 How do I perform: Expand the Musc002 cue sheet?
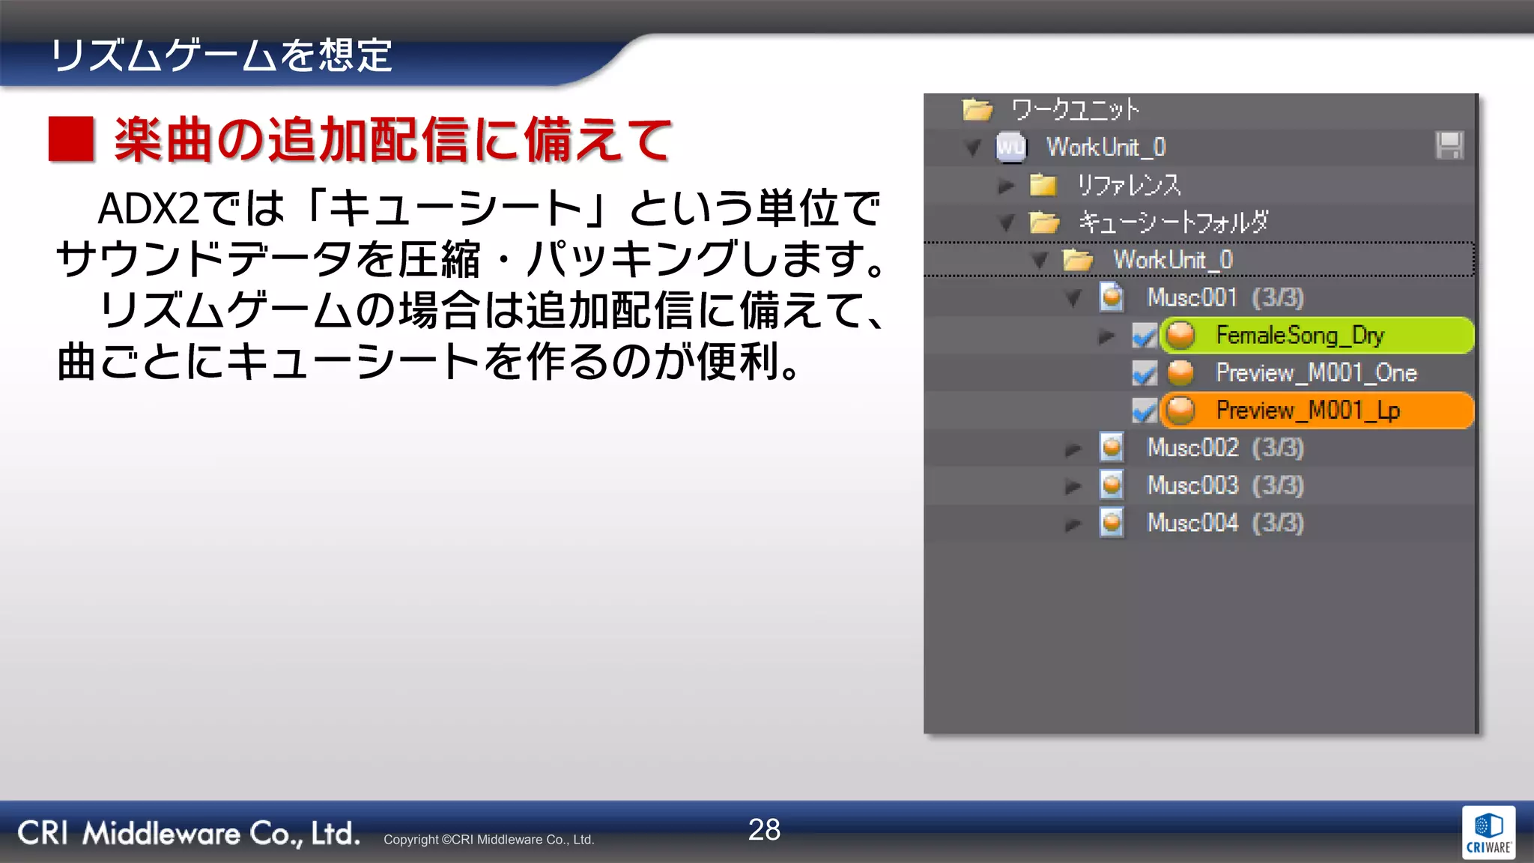(1073, 449)
